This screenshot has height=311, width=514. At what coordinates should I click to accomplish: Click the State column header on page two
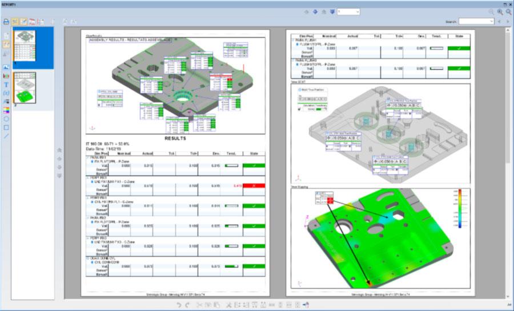coord(459,36)
